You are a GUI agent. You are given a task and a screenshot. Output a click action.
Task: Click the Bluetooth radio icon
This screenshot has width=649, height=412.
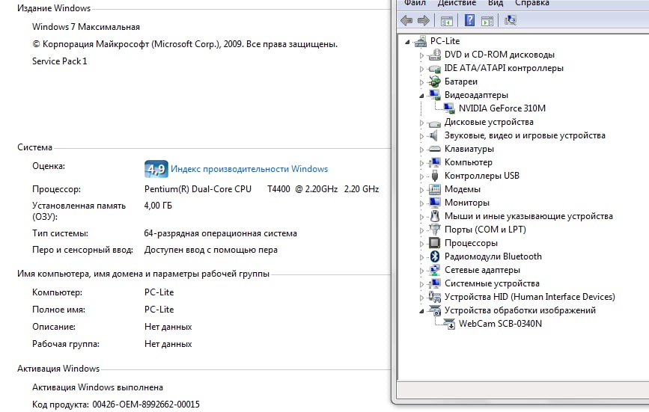[435, 256]
